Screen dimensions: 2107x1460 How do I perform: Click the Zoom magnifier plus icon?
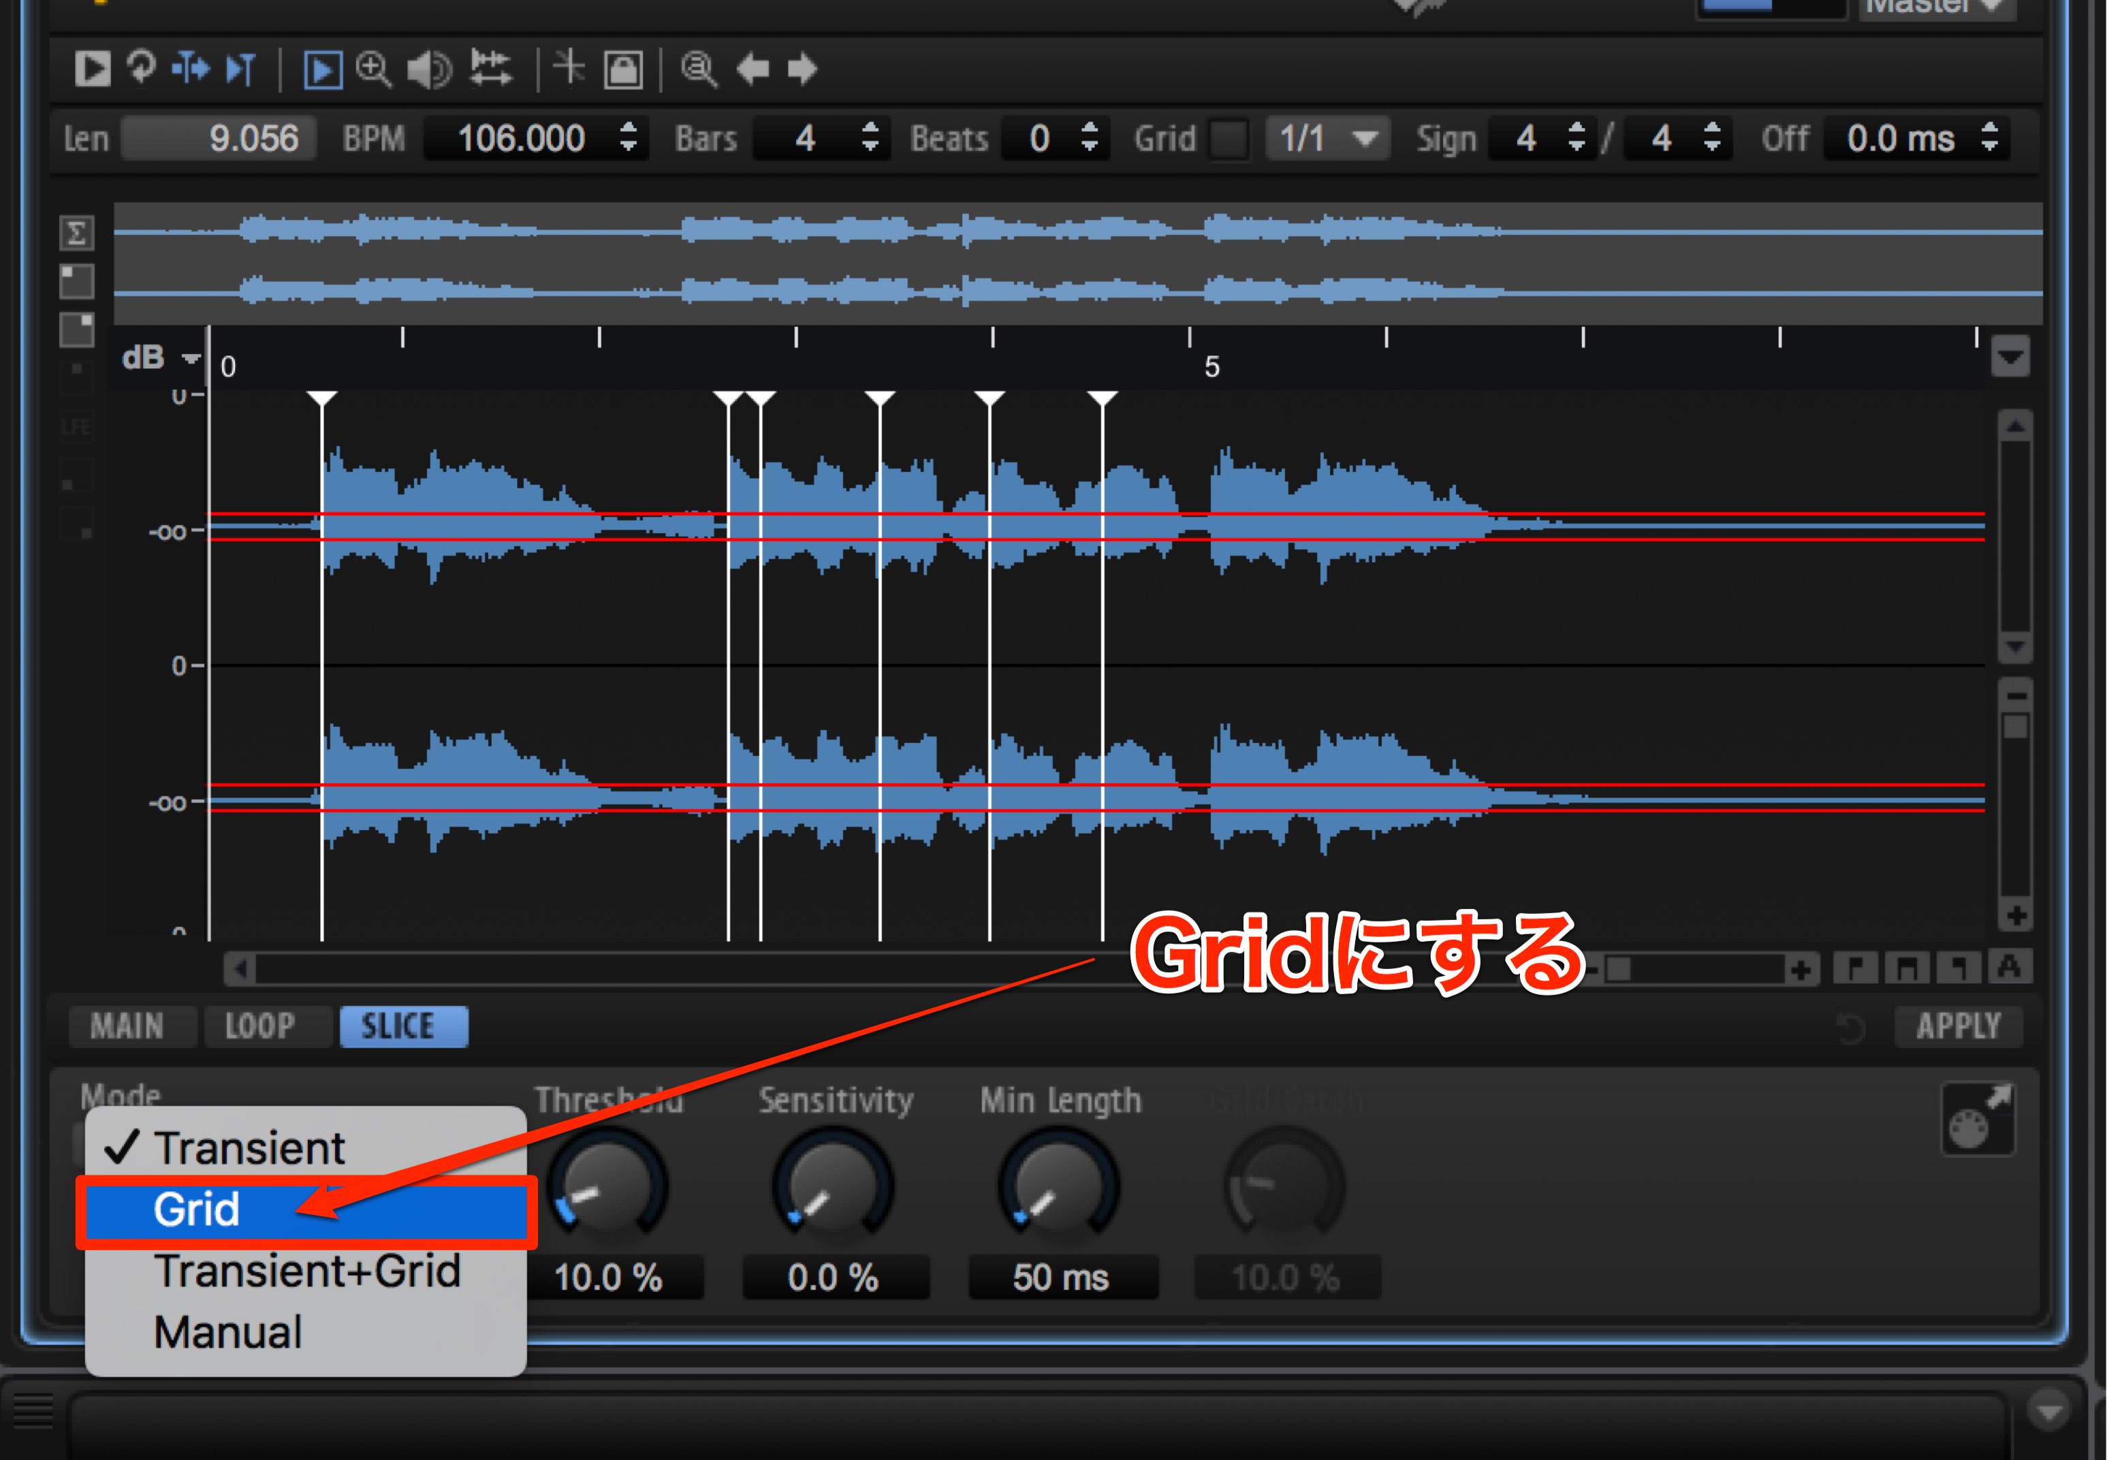pyautogui.click(x=373, y=69)
